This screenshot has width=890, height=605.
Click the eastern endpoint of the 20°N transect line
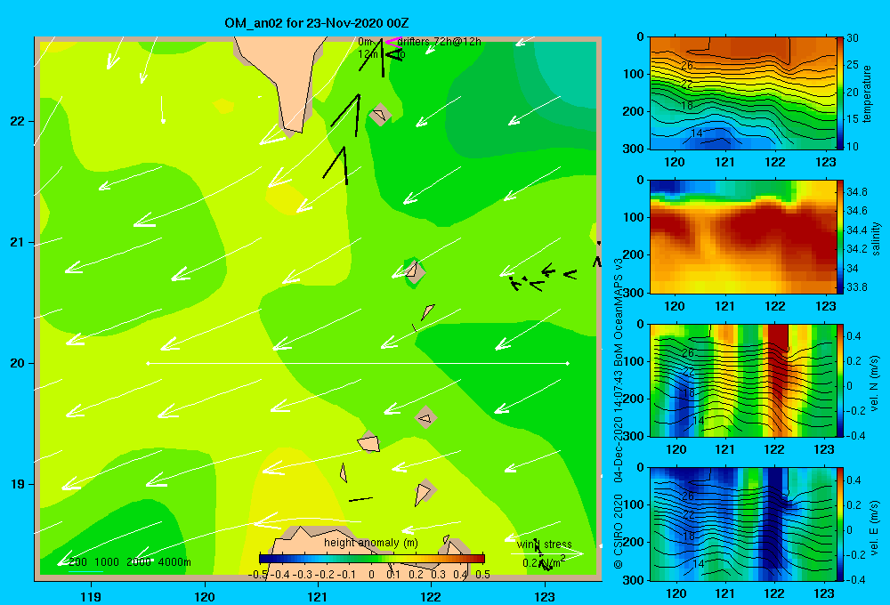click(568, 363)
